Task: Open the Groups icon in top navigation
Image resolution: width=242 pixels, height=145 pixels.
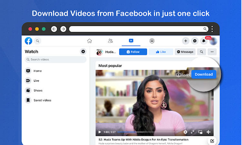Action: click(x=152, y=41)
